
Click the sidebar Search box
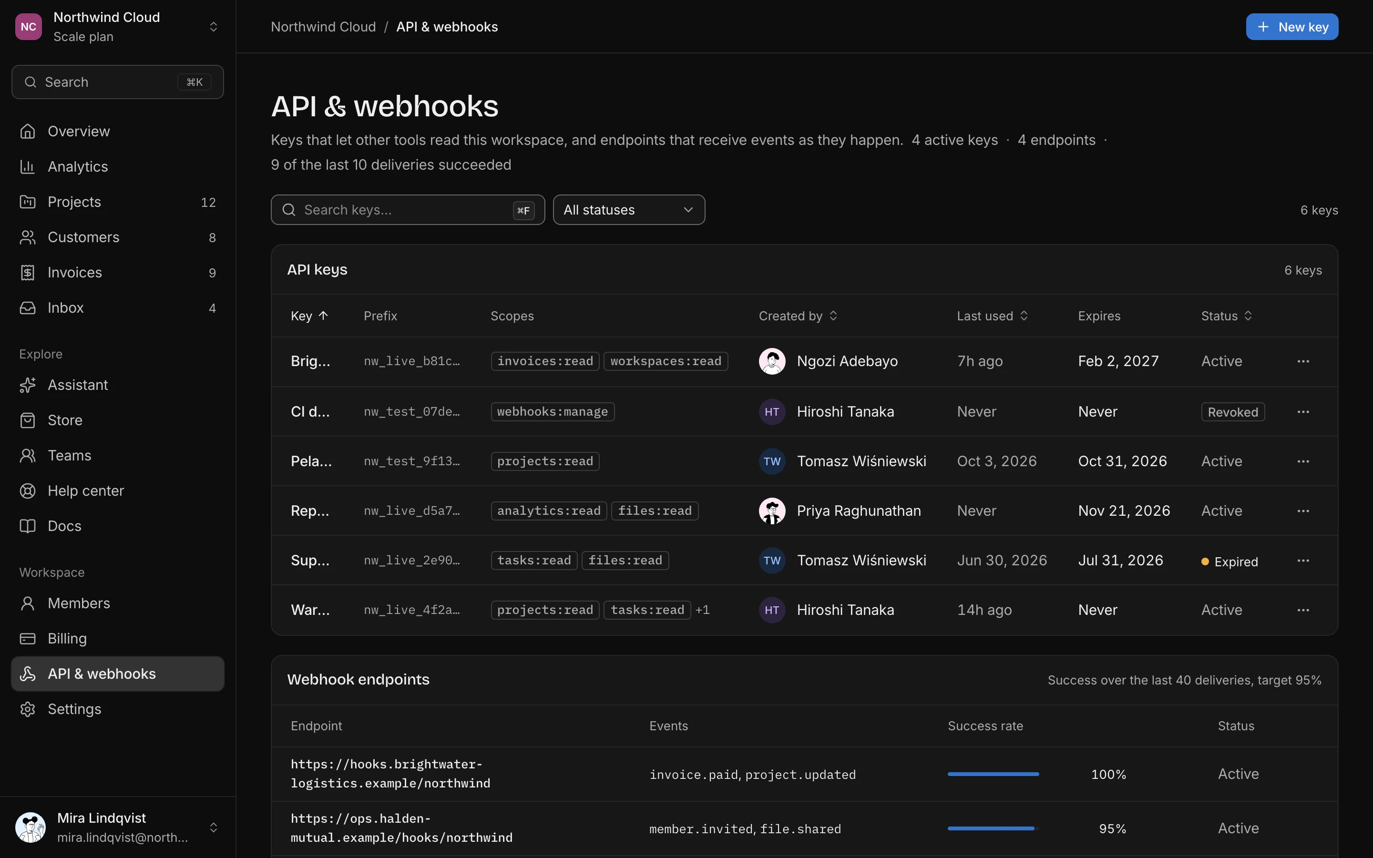[x=117, y=82]
